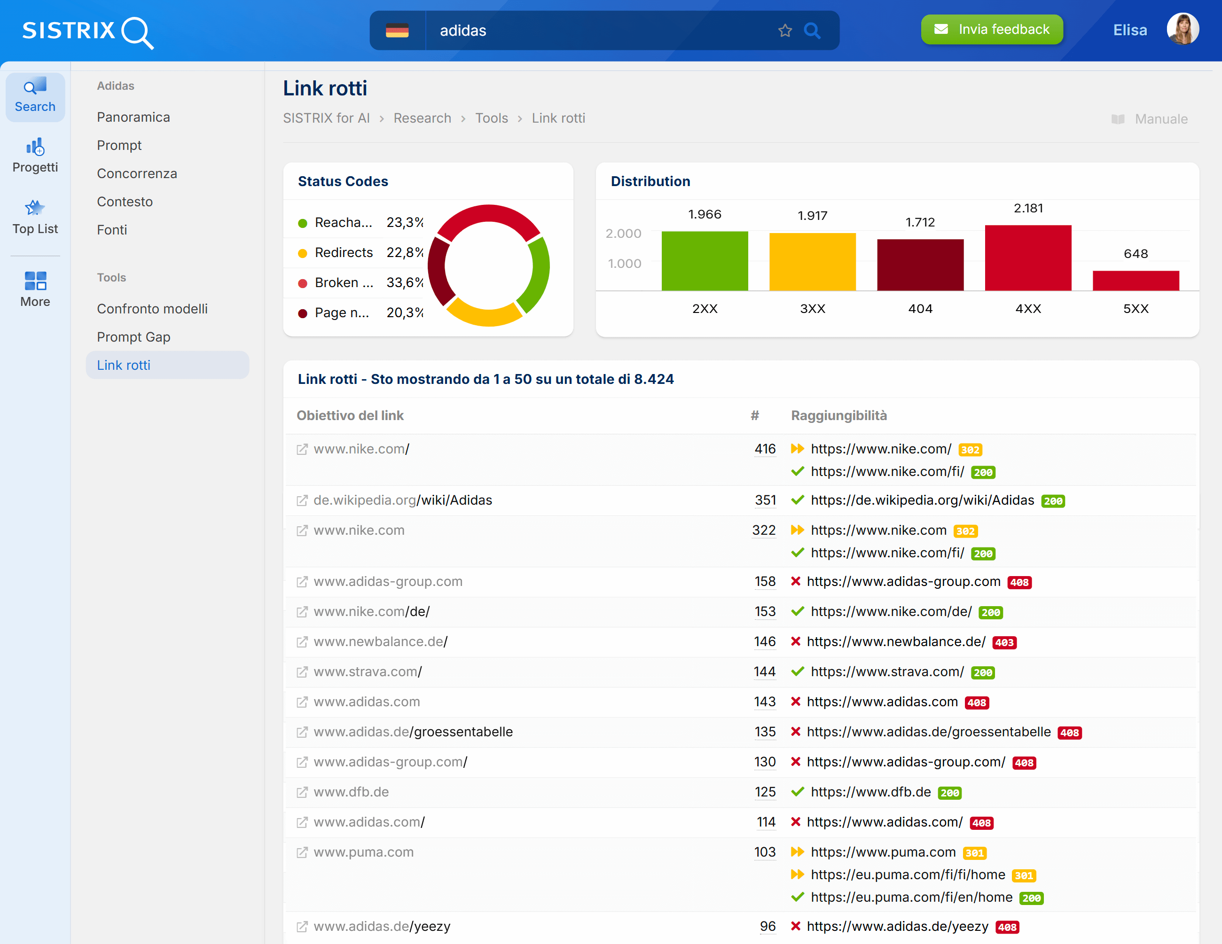The width and height of the screenshot is (1222, 944).
Task: Open the Top List sidebar section
Action: [35, 217]
